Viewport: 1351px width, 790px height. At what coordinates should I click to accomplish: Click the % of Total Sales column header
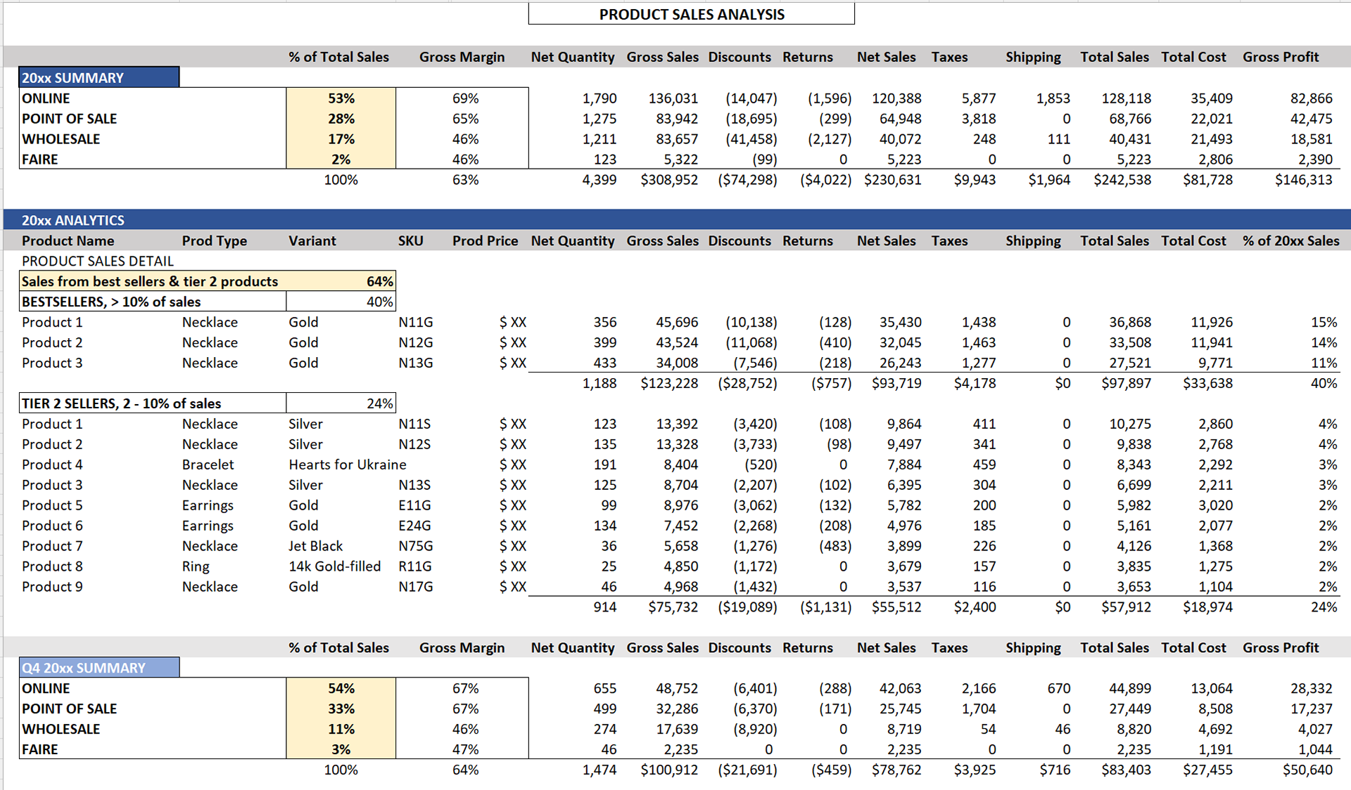click(339, 57)
